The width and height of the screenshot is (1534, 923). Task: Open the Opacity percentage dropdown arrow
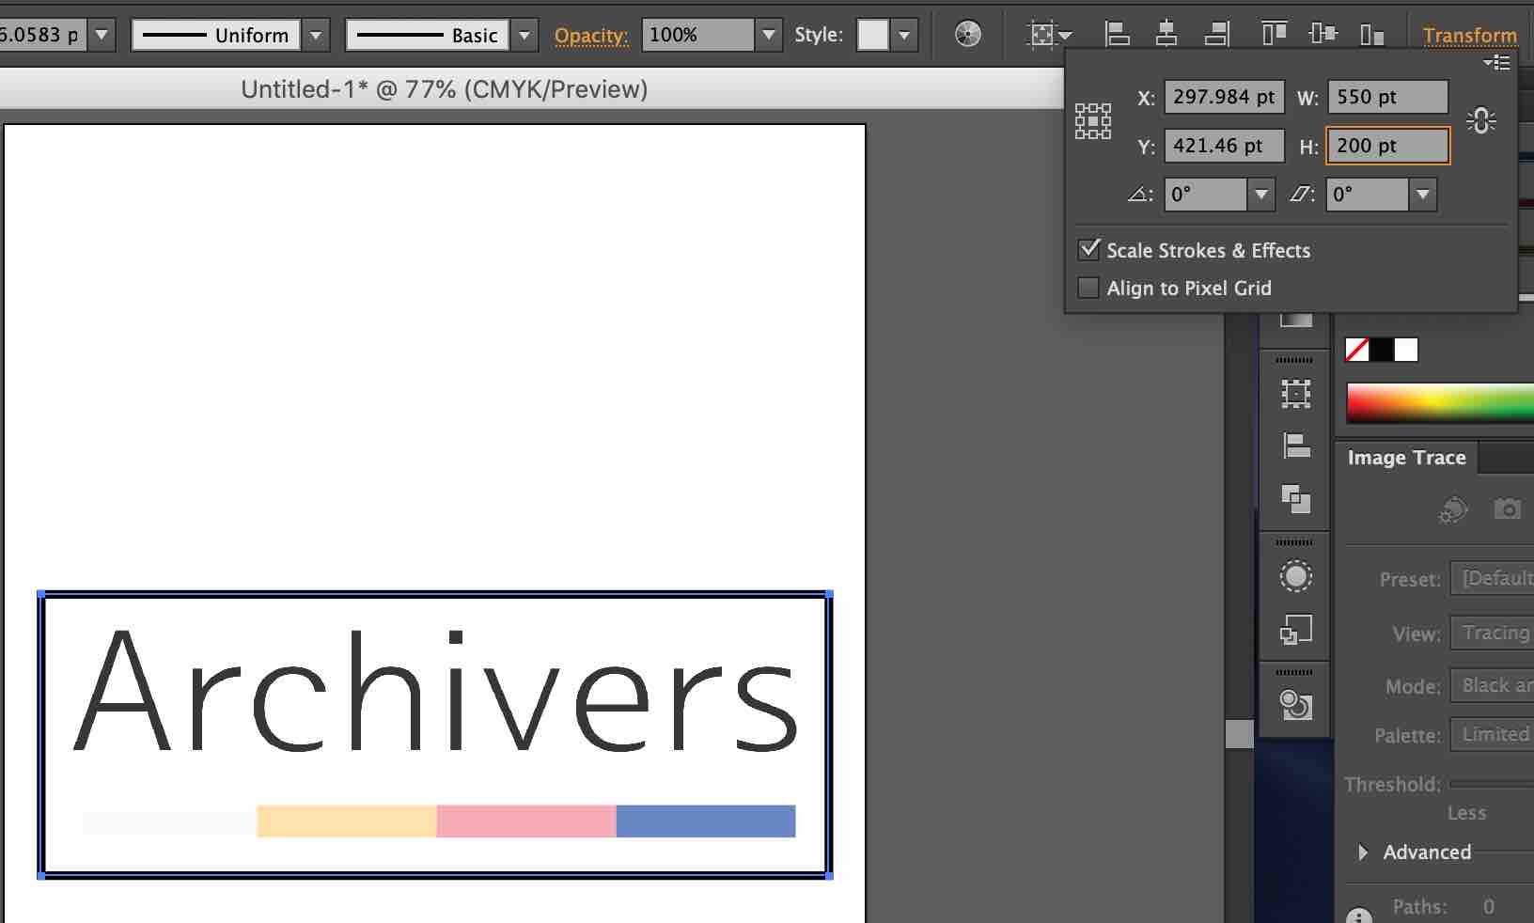pyautogui.click(x=769, y=36)
